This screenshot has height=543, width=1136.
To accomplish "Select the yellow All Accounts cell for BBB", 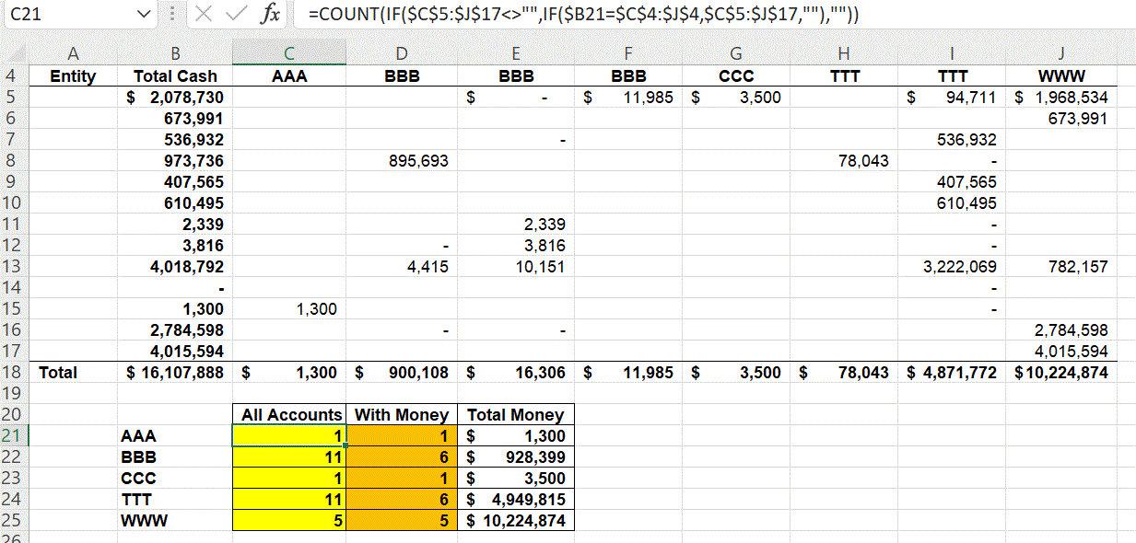I will pos(289,457).
